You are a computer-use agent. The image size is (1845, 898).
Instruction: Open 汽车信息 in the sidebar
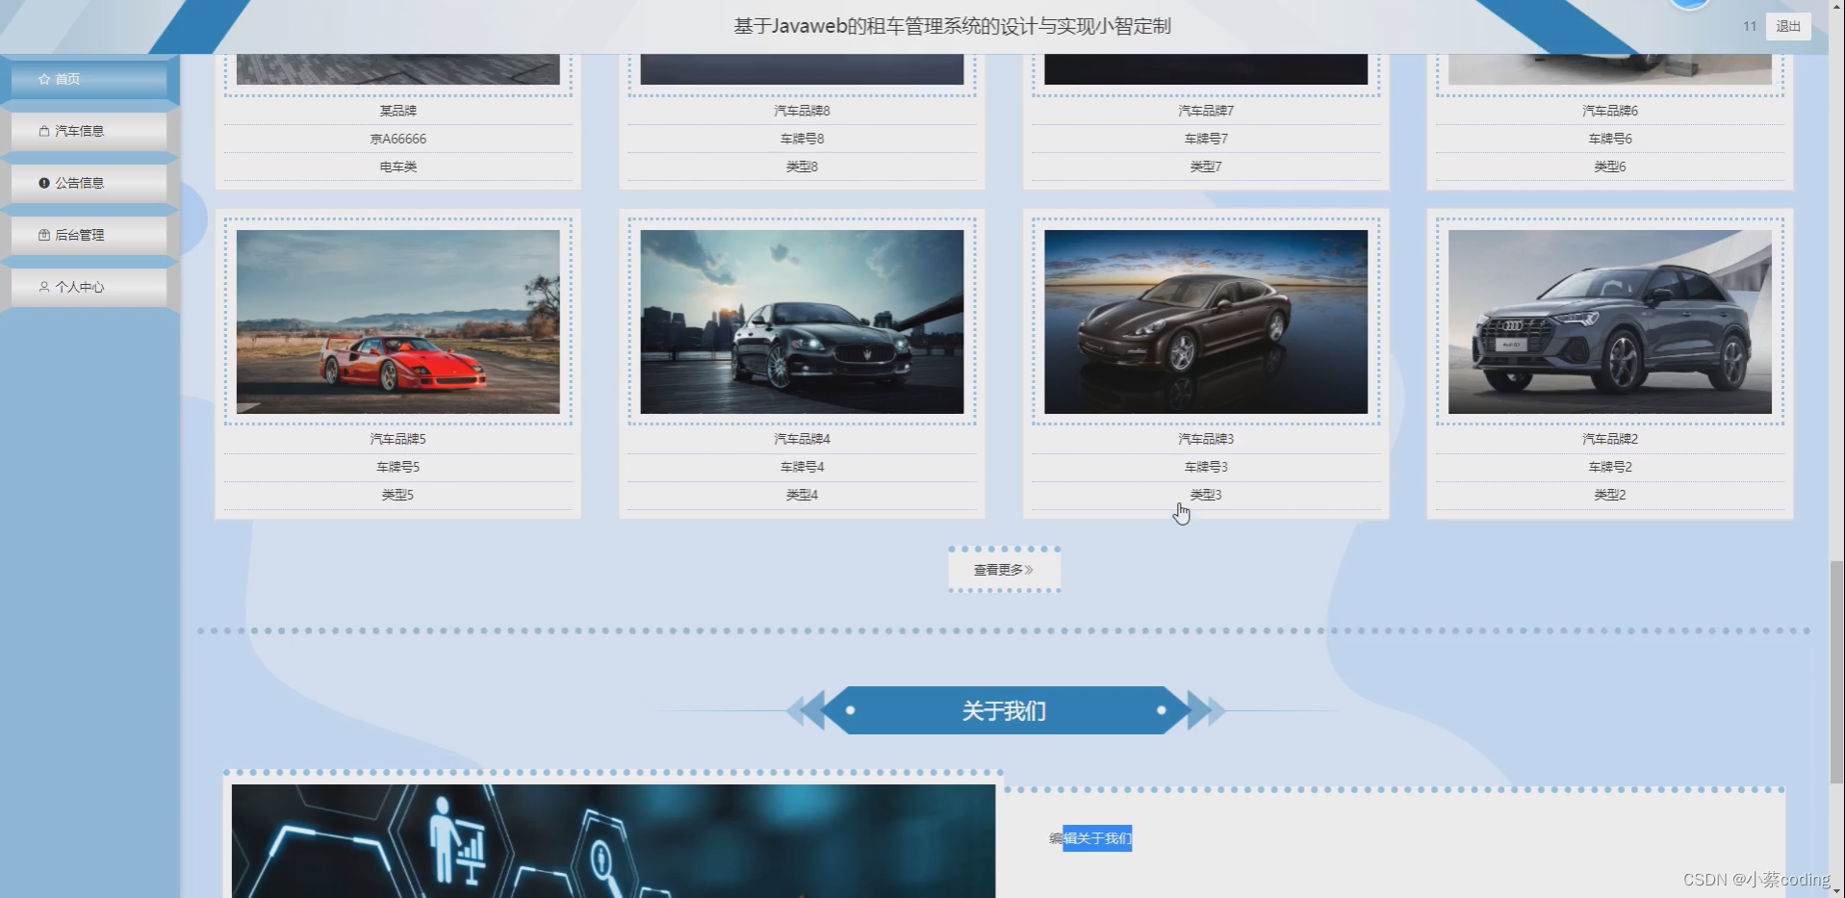(89, 131)
